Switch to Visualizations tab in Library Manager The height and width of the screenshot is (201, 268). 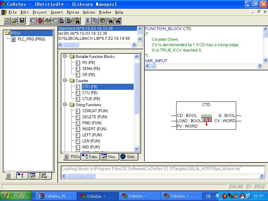point(110,156)
